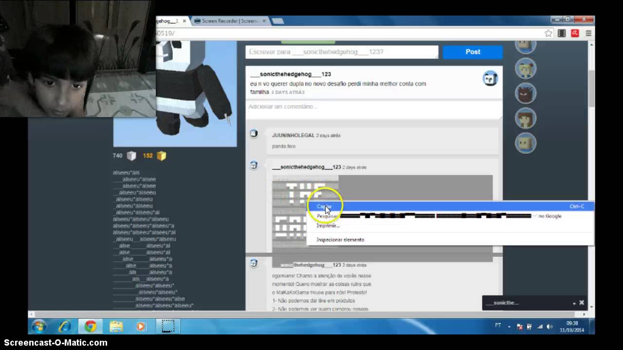
Task: Click the gray cube currency icon
Action: (x=131, y=156)
